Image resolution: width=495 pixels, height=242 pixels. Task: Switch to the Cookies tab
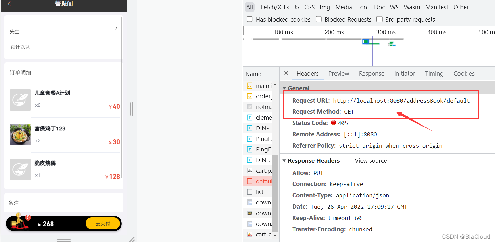(464, 74)
